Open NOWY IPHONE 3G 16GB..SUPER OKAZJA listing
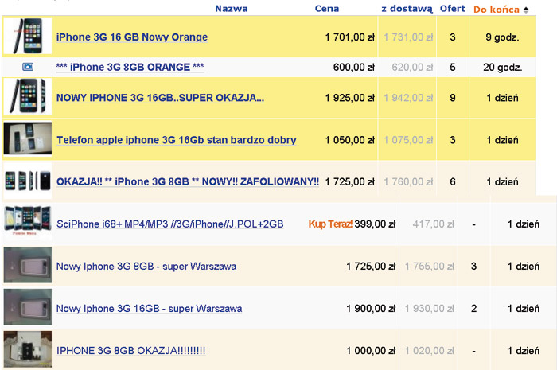This screenshot has width=557, height=370. (x=160, y=98)
